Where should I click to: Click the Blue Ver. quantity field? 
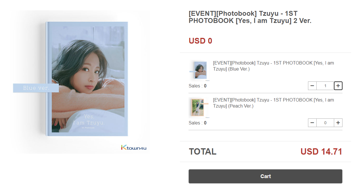point(325,86)
